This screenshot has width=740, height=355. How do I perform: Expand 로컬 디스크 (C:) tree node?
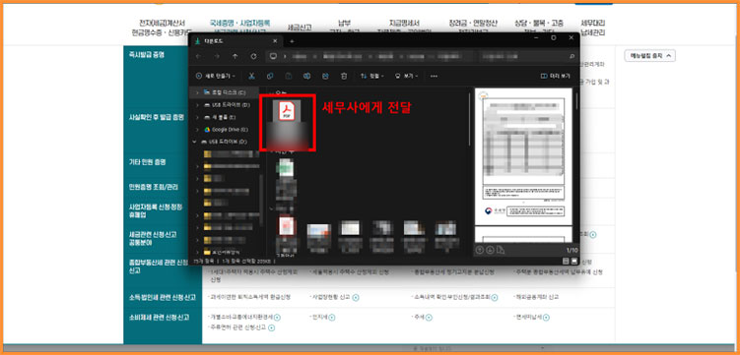(x=197, y=92)
